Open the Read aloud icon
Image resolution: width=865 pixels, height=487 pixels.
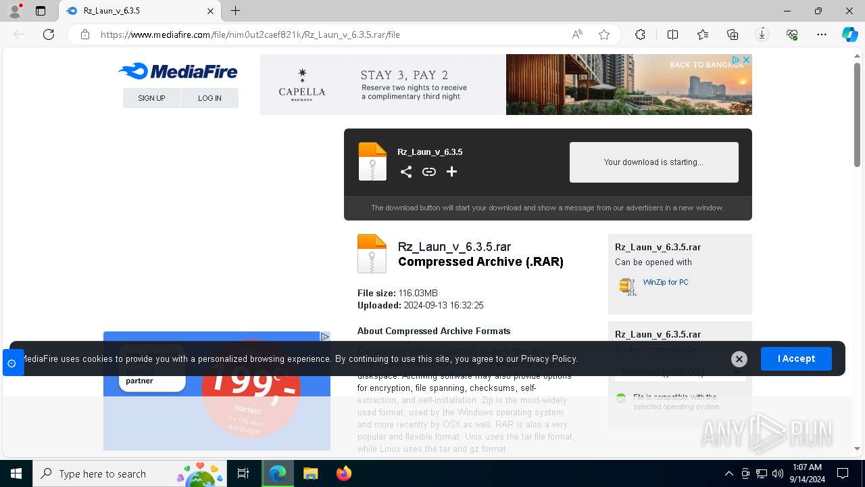pyautogui.click(x=577, y=34)
